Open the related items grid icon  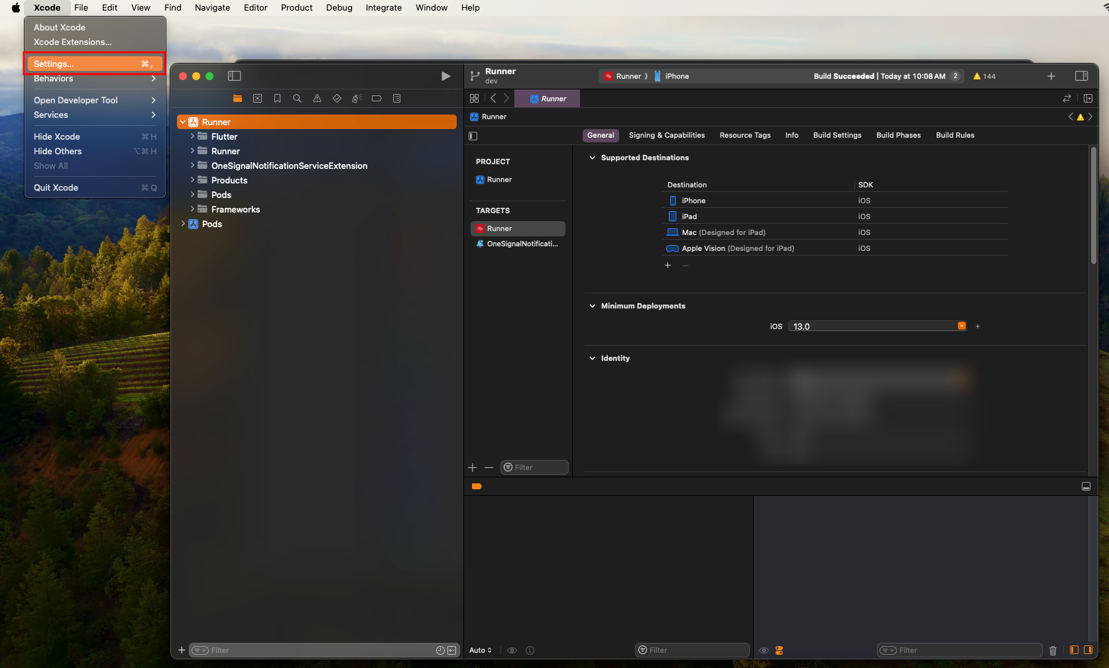click(x=474, y=98)
